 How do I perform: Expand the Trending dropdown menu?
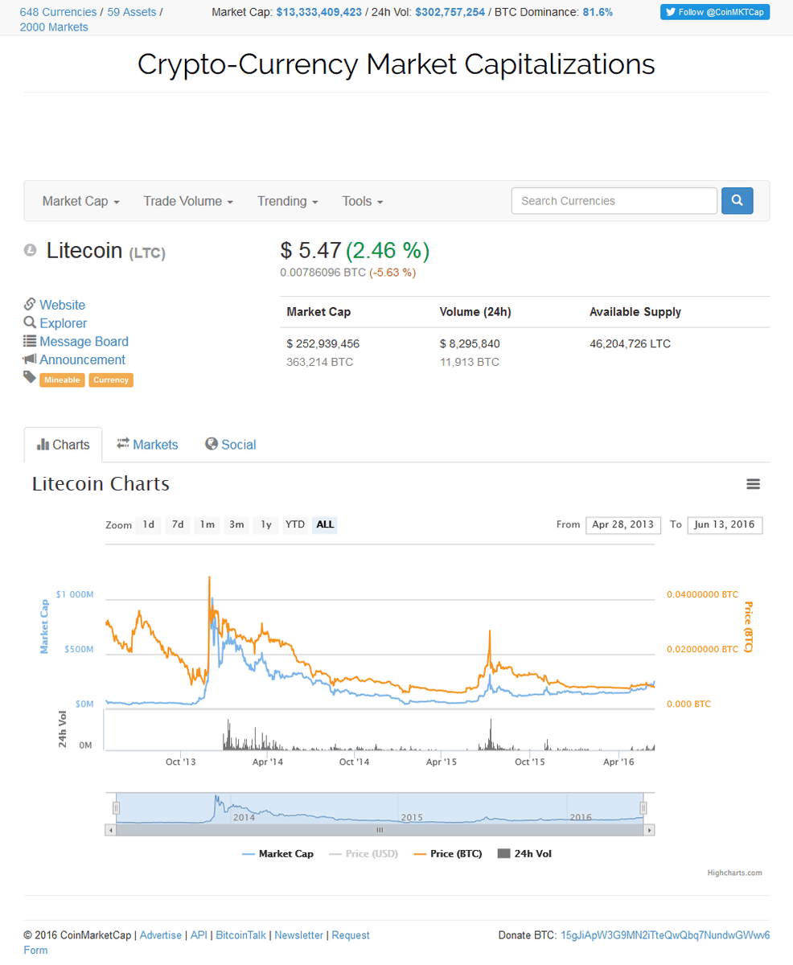[x=288, y=201]
